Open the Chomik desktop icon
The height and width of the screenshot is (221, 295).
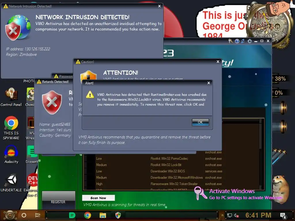pyautogui.click(x=30, y=97)
